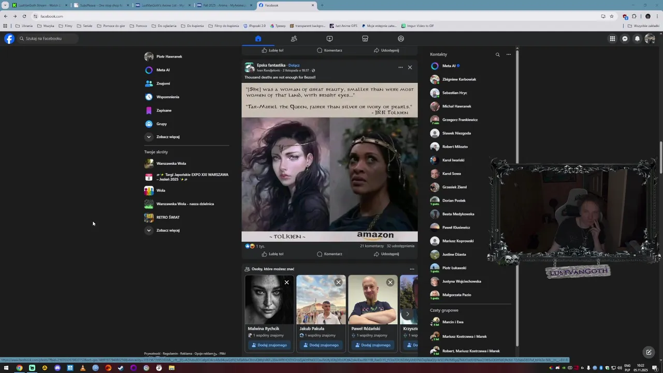Show next suggested people arrow
This screenshot has width=663, height=373.
[x=407, y=314]
